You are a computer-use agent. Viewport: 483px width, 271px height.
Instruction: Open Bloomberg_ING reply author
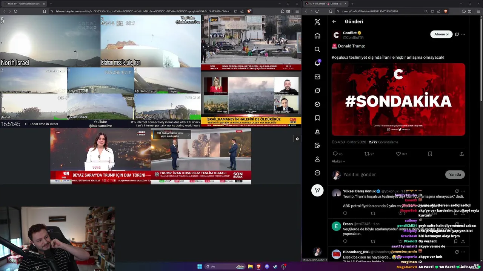pyautogui.click(x=356, y=252)
